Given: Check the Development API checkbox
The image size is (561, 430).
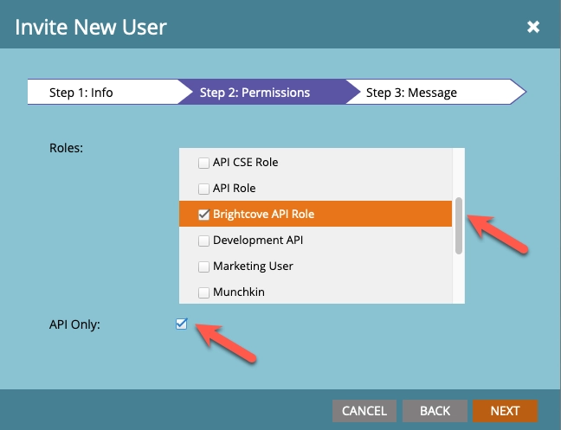Looking at the screenshot, I should pyautogui.click(x=203, y=241).
